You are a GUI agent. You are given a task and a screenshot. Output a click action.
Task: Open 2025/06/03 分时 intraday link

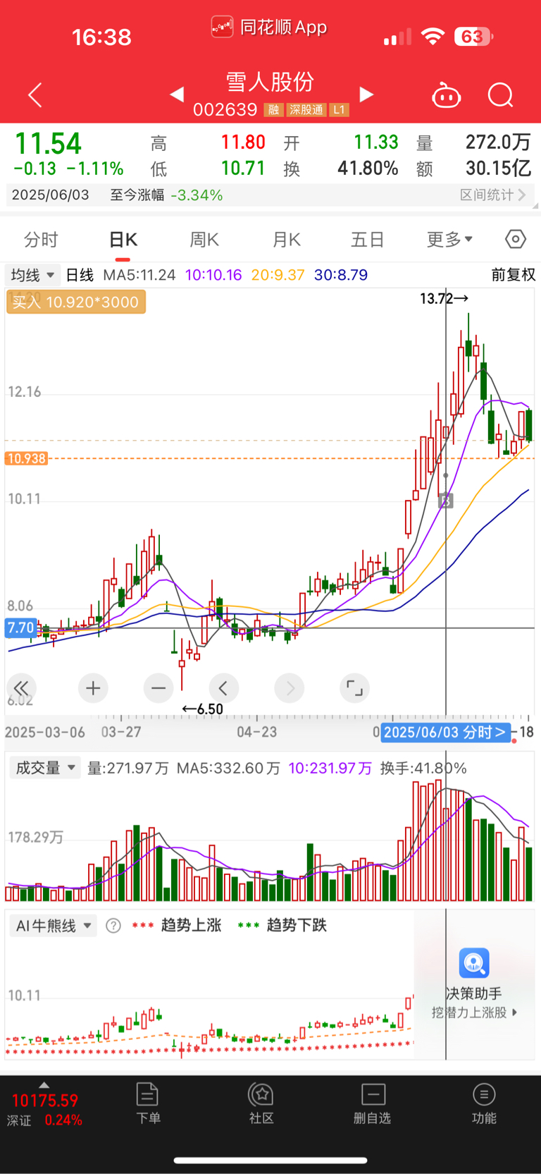point(446,732)
